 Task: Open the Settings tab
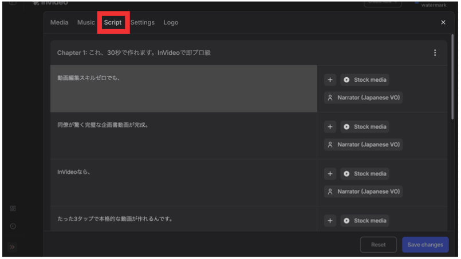click(142, 22)
